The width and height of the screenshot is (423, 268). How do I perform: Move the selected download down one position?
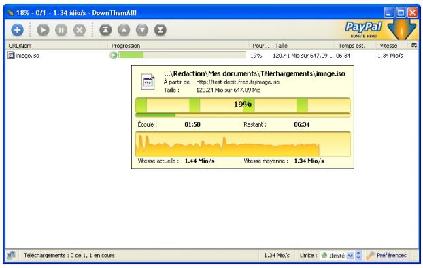coord(142,30)
